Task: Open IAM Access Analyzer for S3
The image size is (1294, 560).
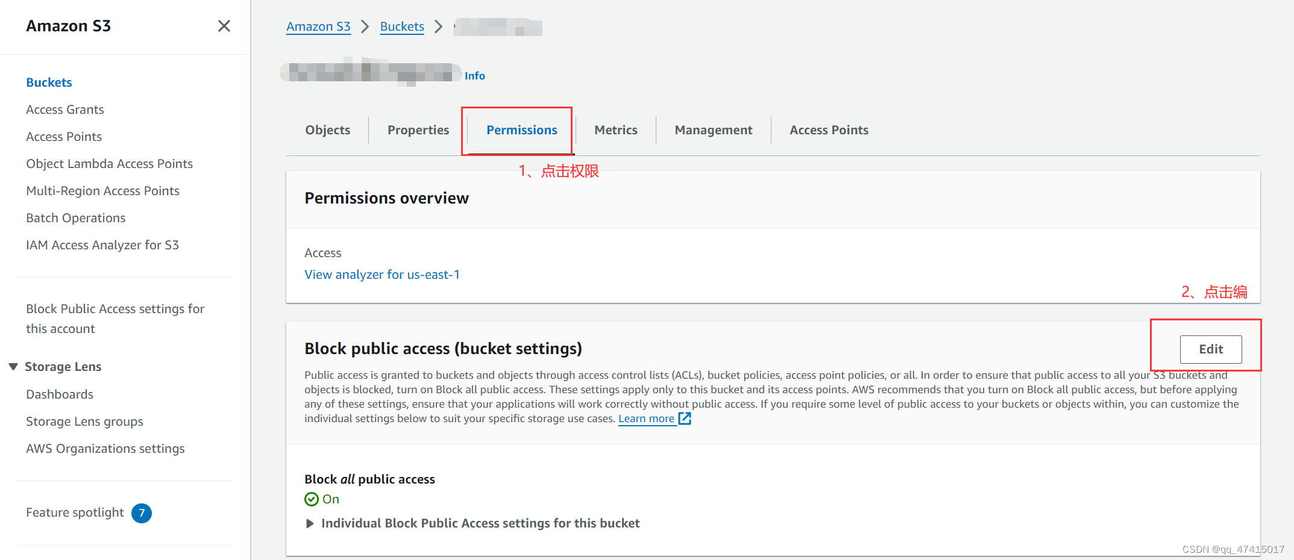Action: pos(102,245)
